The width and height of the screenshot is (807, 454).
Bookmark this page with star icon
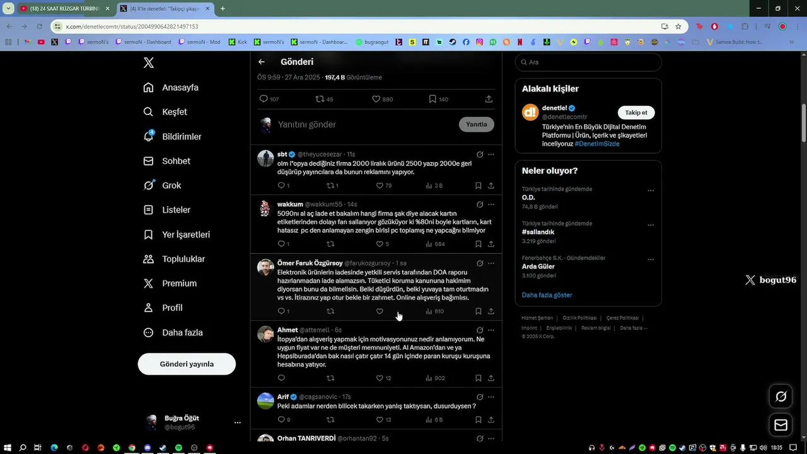[x=678, y=26]
